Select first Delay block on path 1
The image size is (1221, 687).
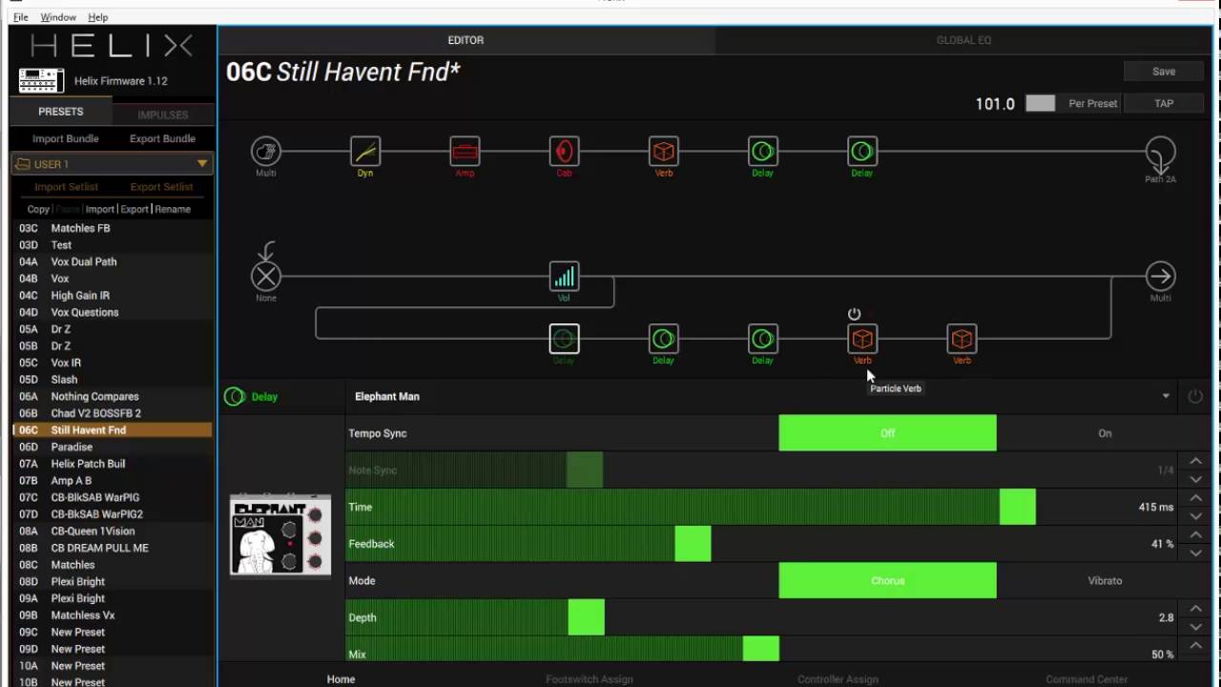coord(762,151)
